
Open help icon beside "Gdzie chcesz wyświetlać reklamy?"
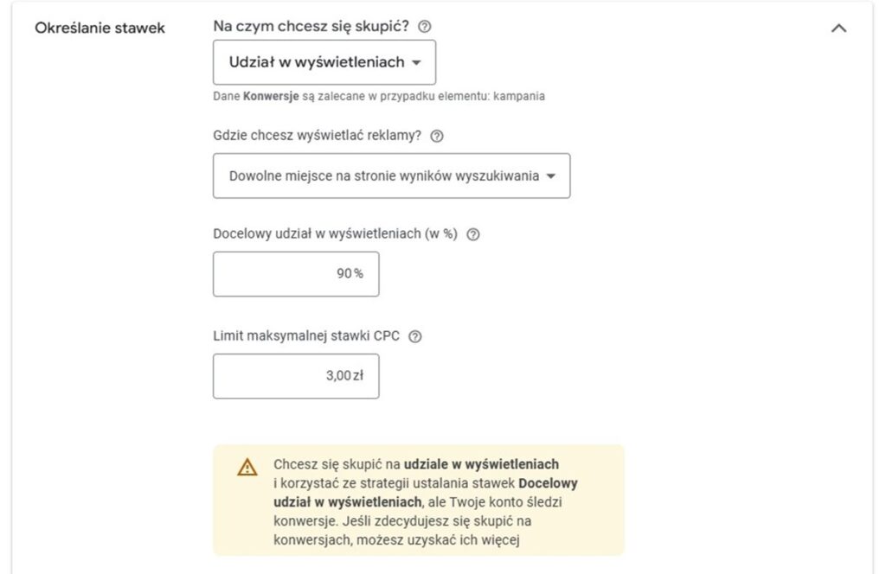437,136
